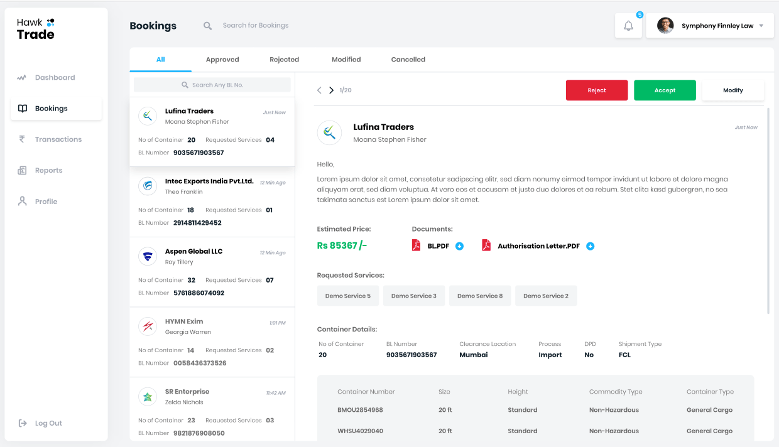Open the Transactions rupee icon
Screen dimensions: 779x447
22,139
